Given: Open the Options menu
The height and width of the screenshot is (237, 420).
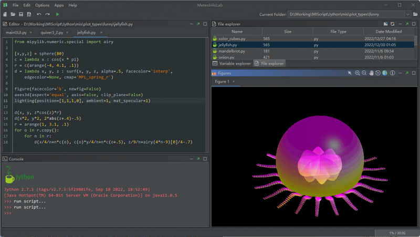Looking at the screenshot, I should pyautogui.click(x=42, y=5).
